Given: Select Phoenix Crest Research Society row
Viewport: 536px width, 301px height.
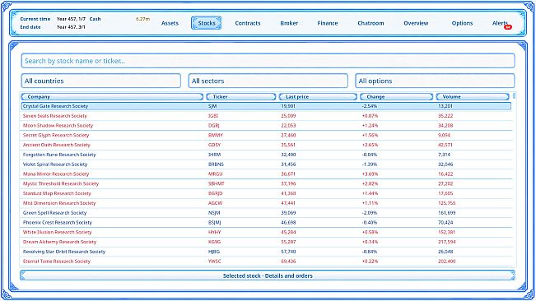Looking at the screenshot, I should [266, 223].
